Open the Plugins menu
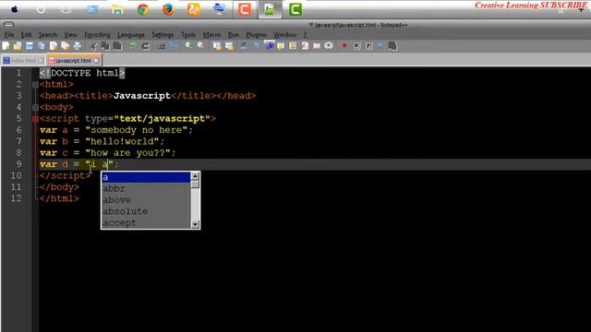 pos(257,35)
